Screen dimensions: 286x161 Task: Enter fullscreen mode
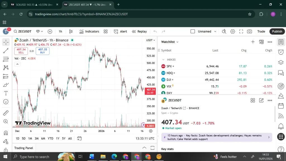tap(241, 31)
